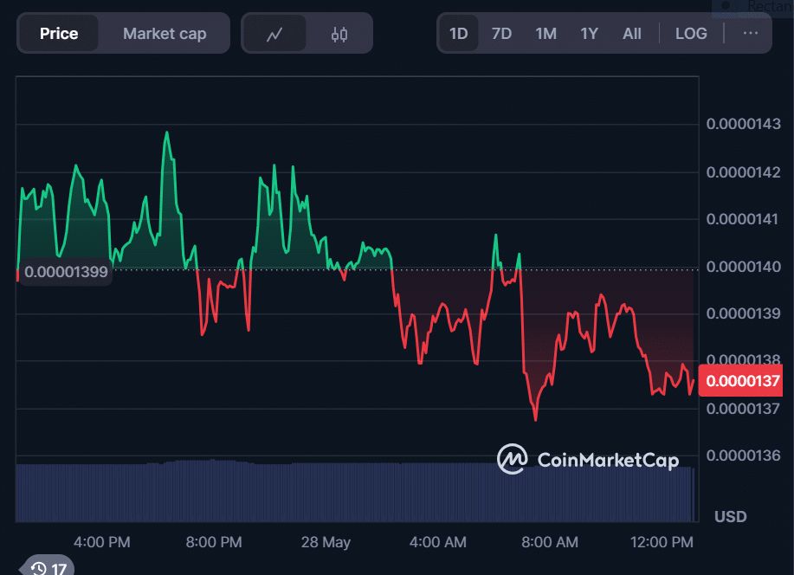Switch to candlestick chart view
Image resolution: width=794 pixels, height=575 pixels.
pyautogui.click(x=339, y=34)
